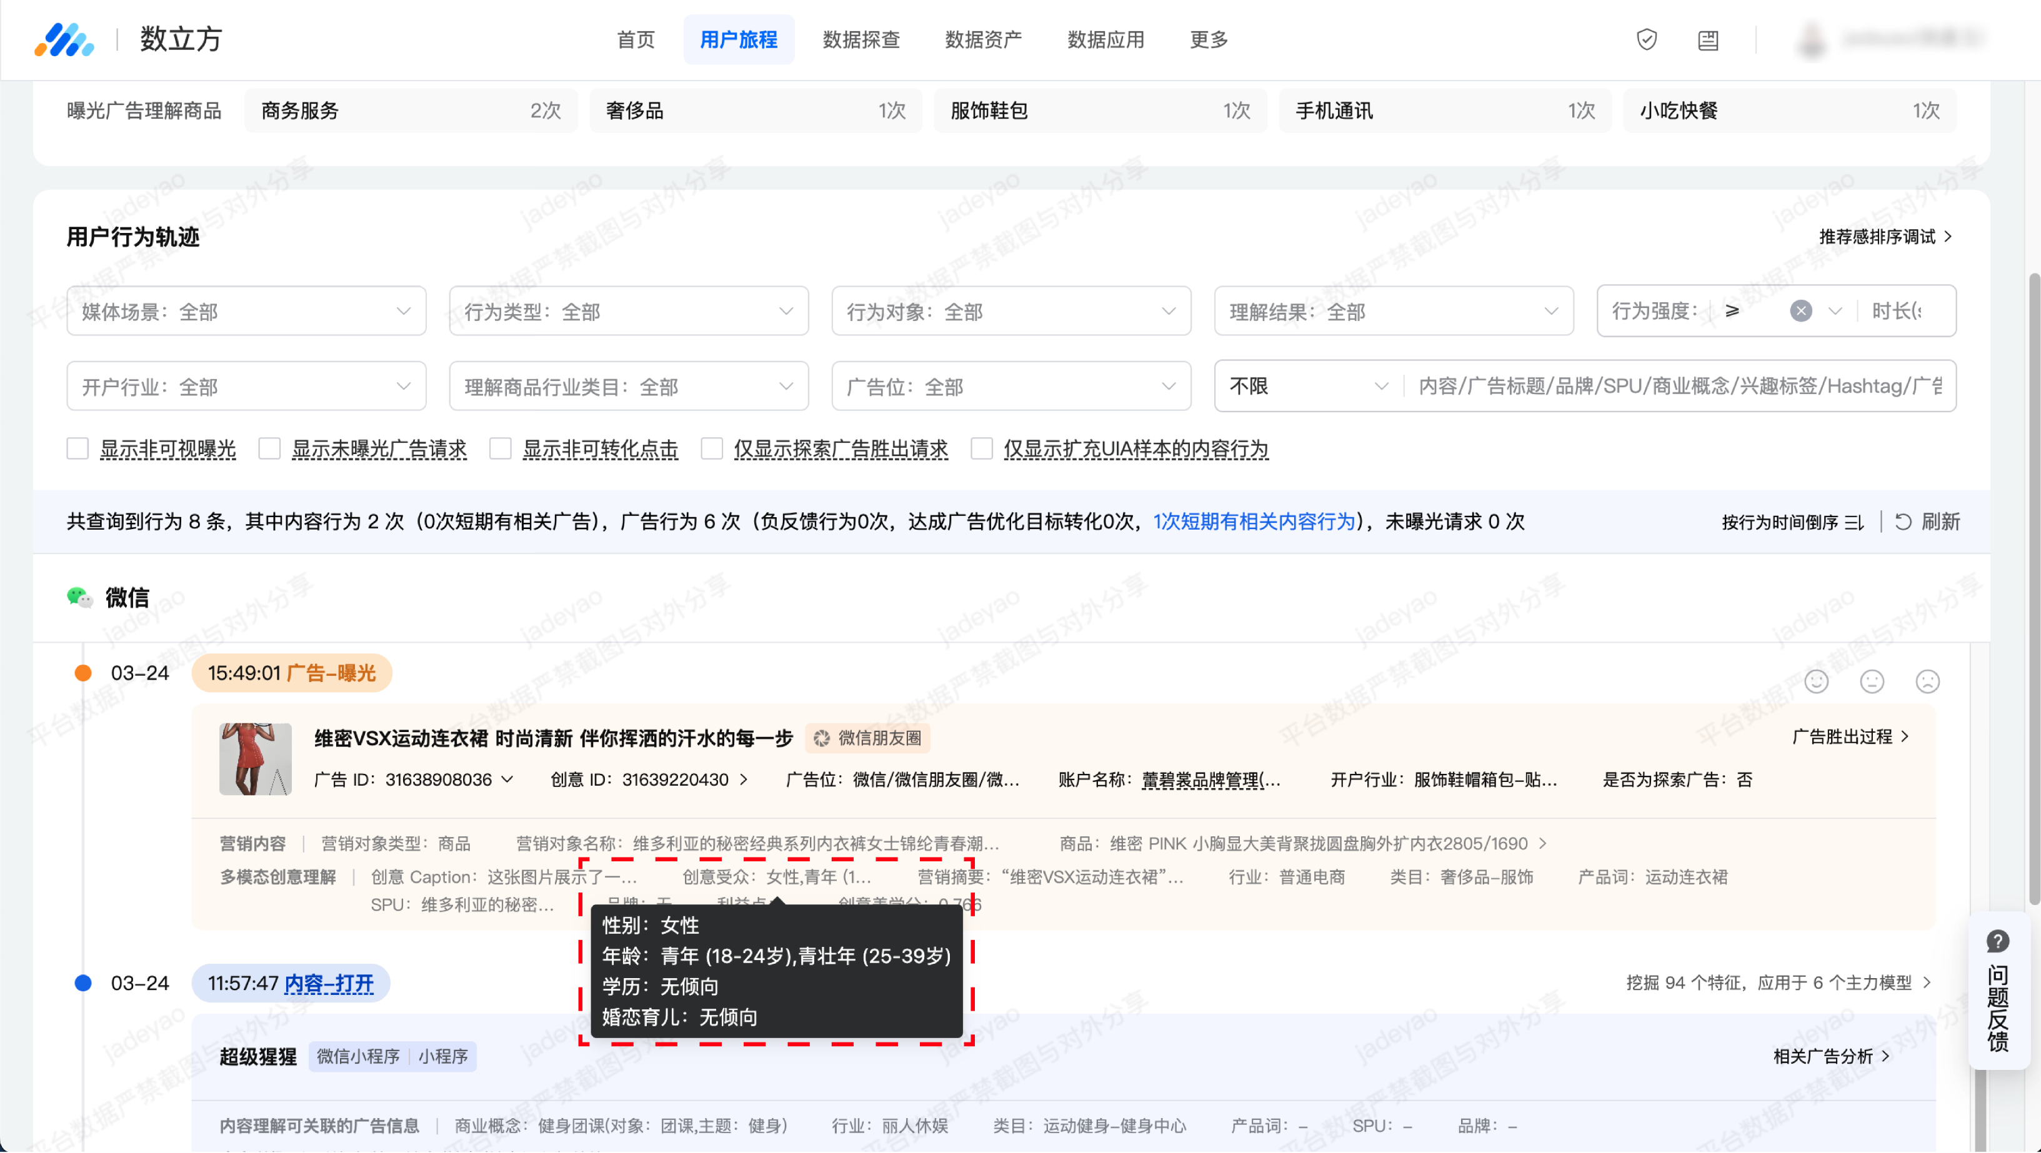Click the 数立方 logo icon

[x=63, y=39]
